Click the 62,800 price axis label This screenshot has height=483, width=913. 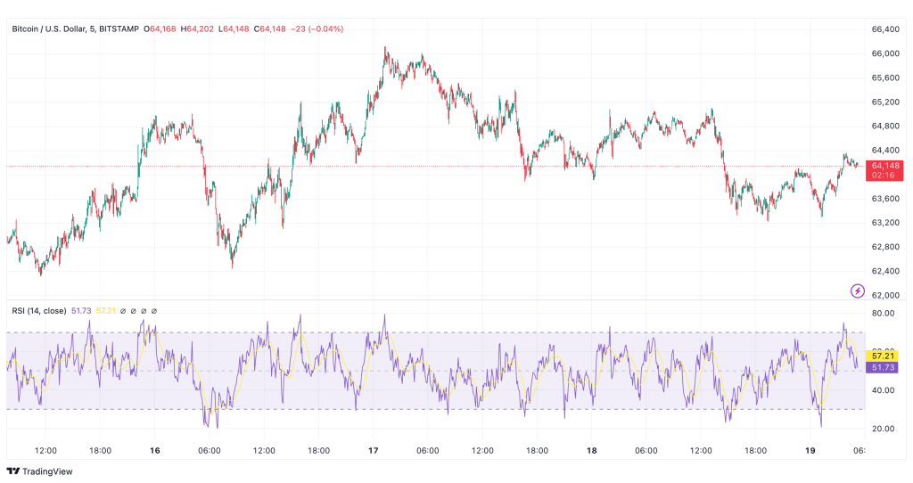(885, 247)
